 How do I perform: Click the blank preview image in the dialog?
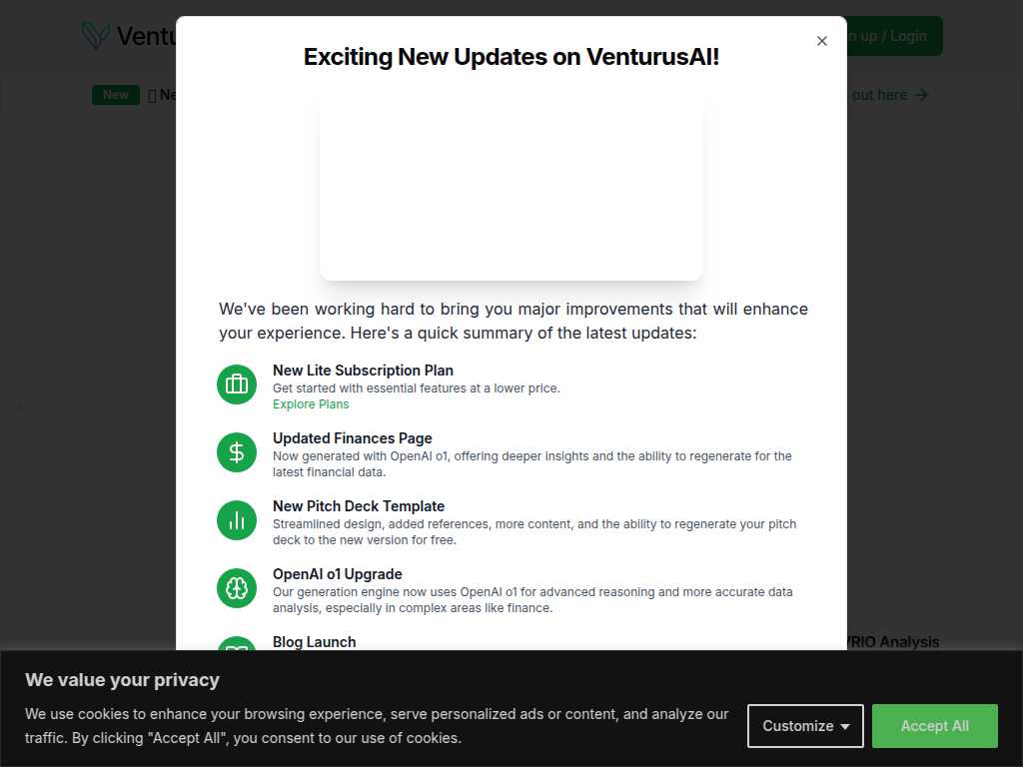click(511, 191)
